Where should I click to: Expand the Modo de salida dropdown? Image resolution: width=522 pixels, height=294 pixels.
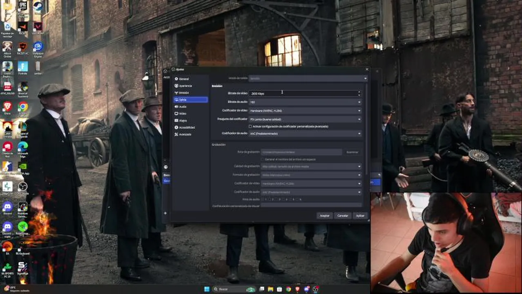(x=308, y=78)
